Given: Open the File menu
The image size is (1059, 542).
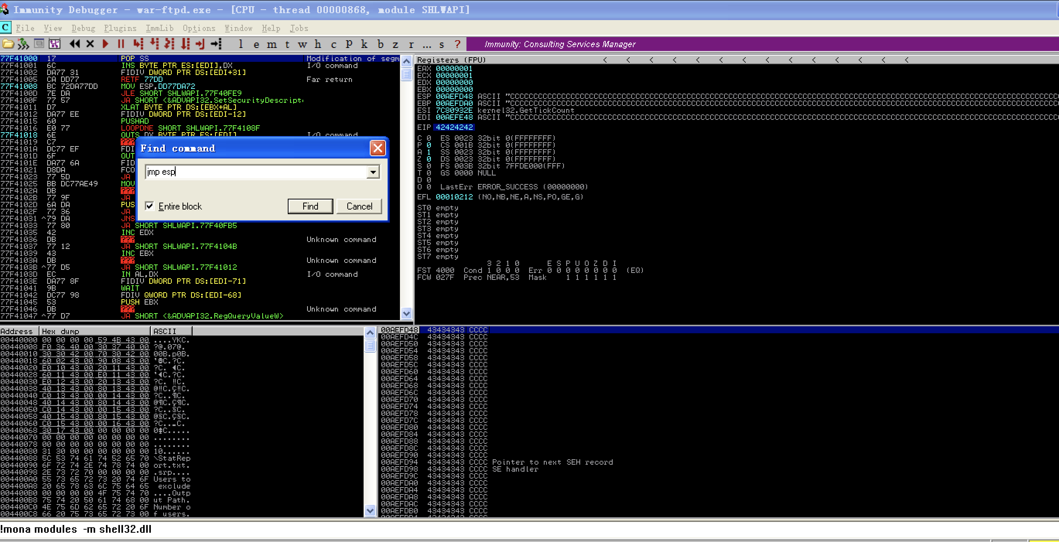Looking at the screenshot, I should [25, 28].
